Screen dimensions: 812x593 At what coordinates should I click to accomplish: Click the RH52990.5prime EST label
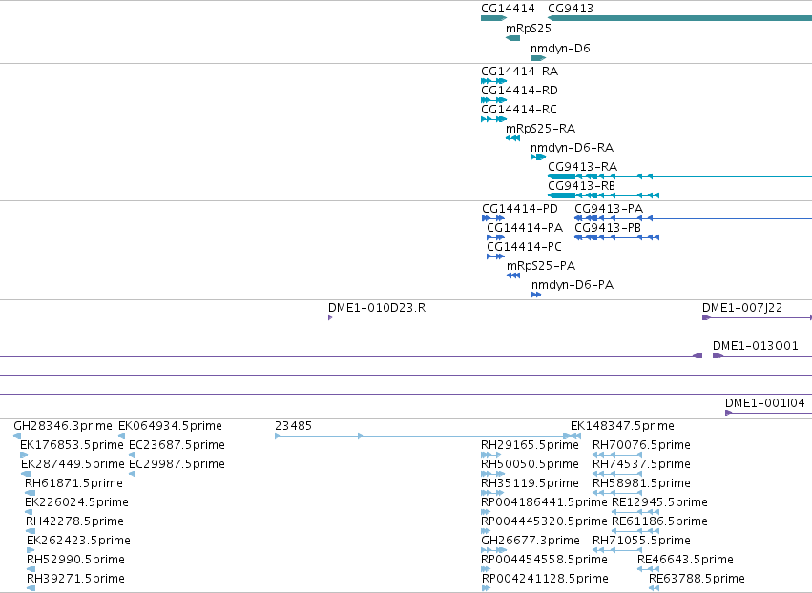76,561
